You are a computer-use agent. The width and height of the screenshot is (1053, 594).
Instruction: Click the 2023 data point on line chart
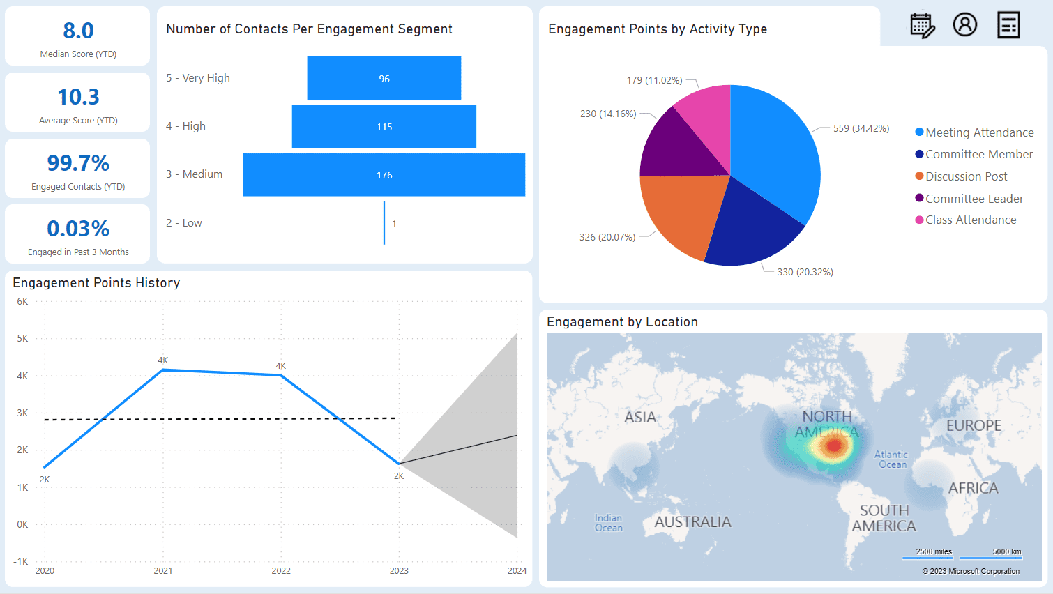click(x=399, y=464)
